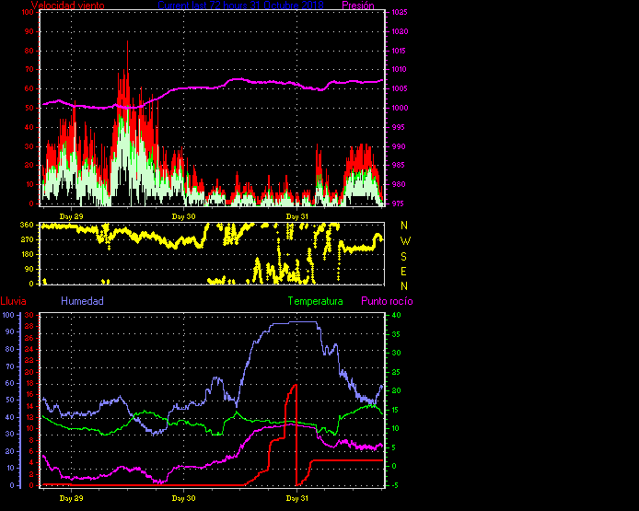Image resolution: width=639 pixels, height=511 pixels.
Task: Click the "1010" pressure axis value
Action: coord(400,69)
